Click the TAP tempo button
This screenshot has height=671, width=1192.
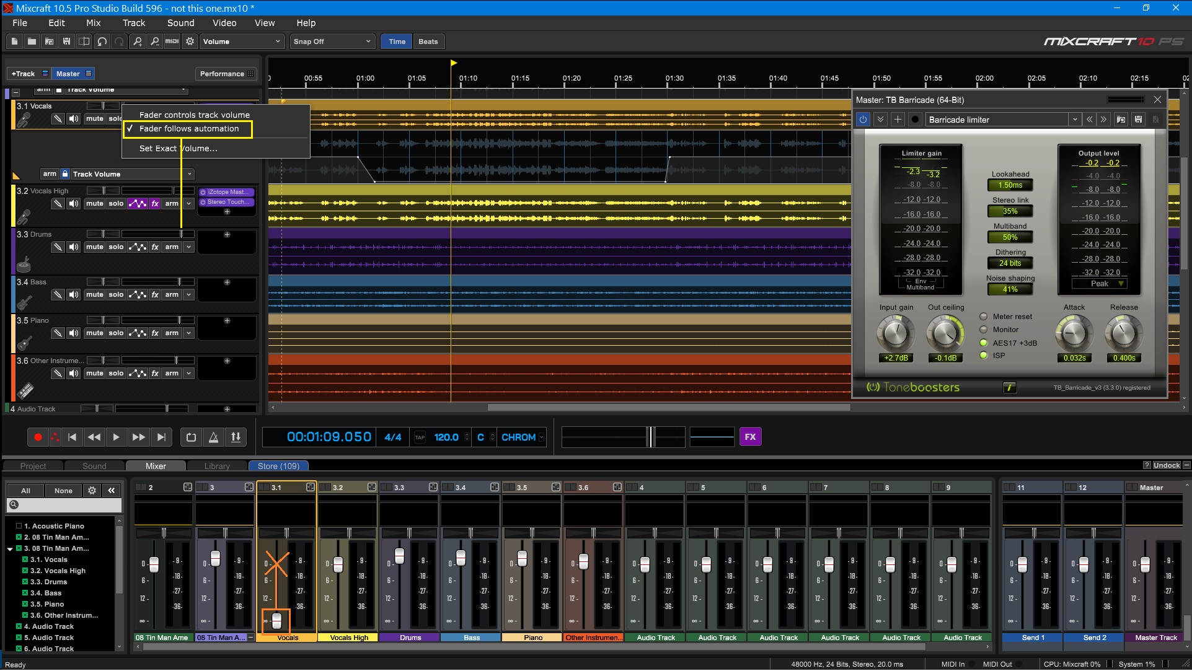click(420, 437)
